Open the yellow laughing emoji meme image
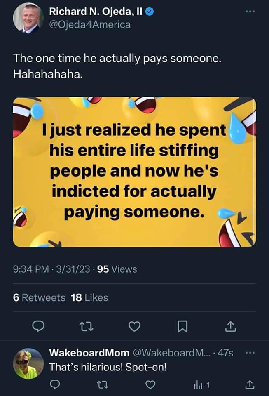The image size is (269, 396). [134, 172]
